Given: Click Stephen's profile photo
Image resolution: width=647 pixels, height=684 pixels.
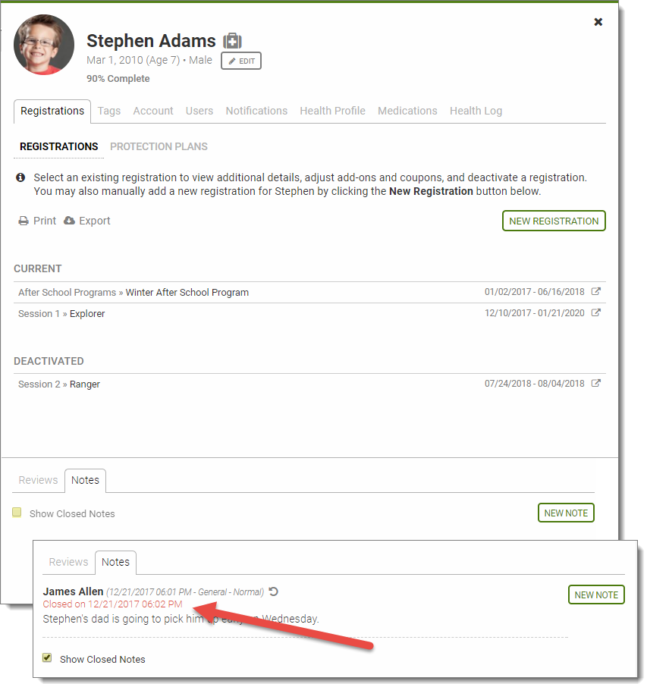Looking at the screenshot, I should tap(44, 45).
